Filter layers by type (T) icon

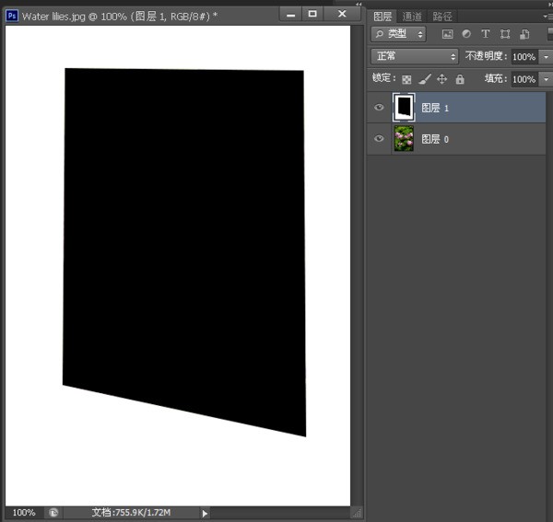tap(486, 34)
